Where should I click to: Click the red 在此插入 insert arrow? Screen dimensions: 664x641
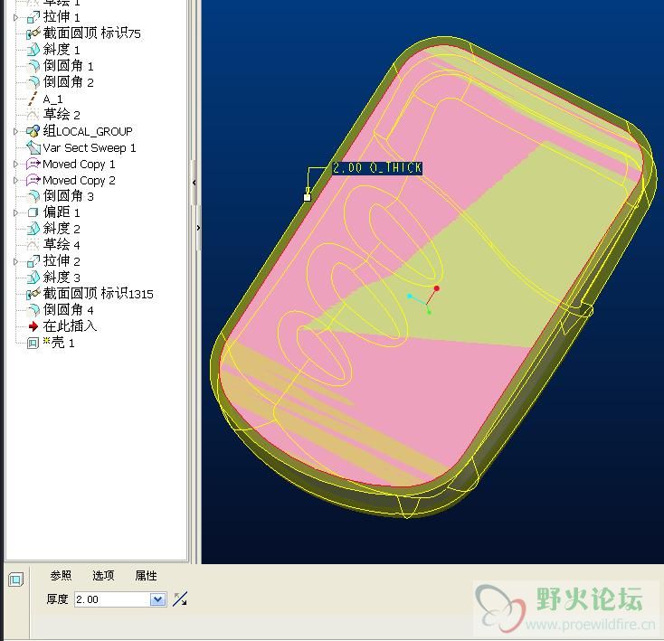[x=33, y=326]
